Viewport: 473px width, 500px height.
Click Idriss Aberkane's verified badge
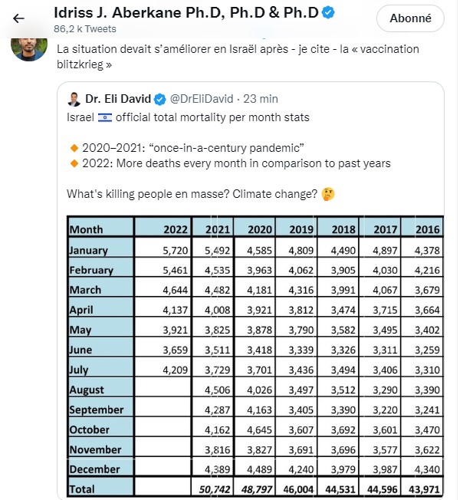click(x=329, y=13)
